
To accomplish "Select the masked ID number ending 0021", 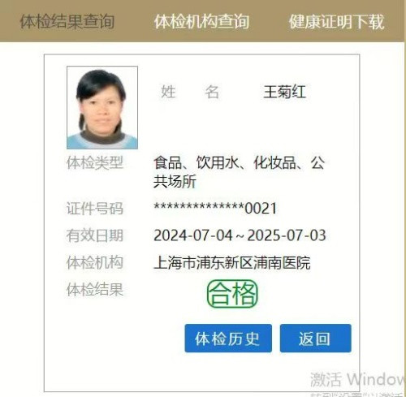I will 215,208.
